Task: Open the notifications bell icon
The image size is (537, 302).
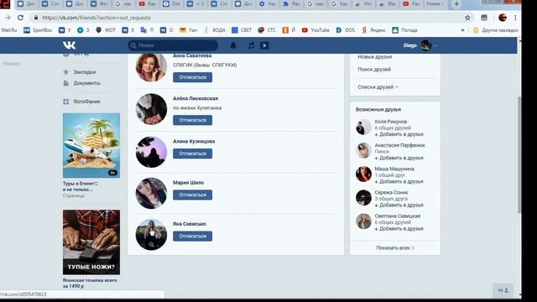Action: coord(233,45)
